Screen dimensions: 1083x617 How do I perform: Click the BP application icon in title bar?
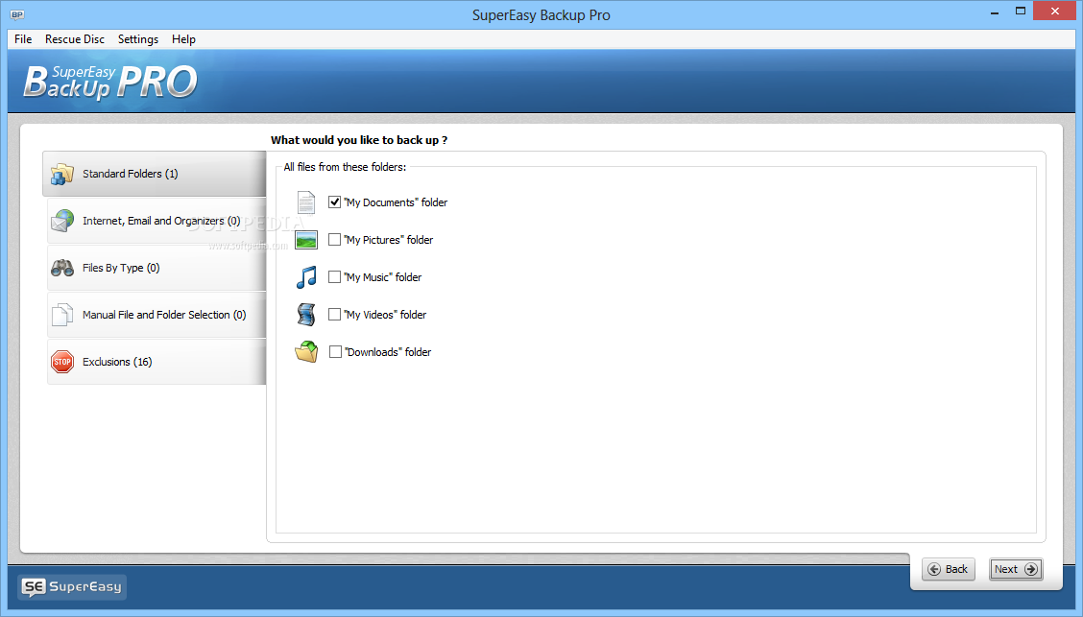point(17,14)
